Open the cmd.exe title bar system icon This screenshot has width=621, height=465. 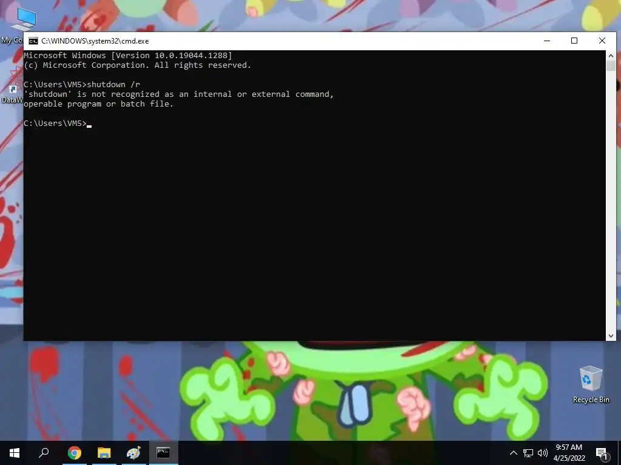click(x=33, y=41)
